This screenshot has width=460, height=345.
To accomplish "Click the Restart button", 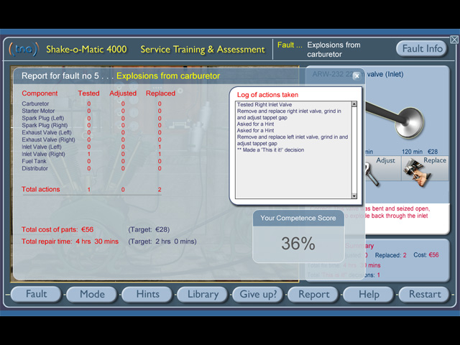I will pos(425,294).
